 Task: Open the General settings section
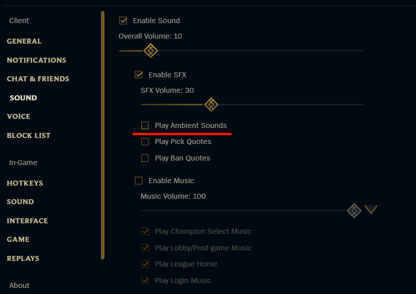pyautogui.click(x=24, y=41)
